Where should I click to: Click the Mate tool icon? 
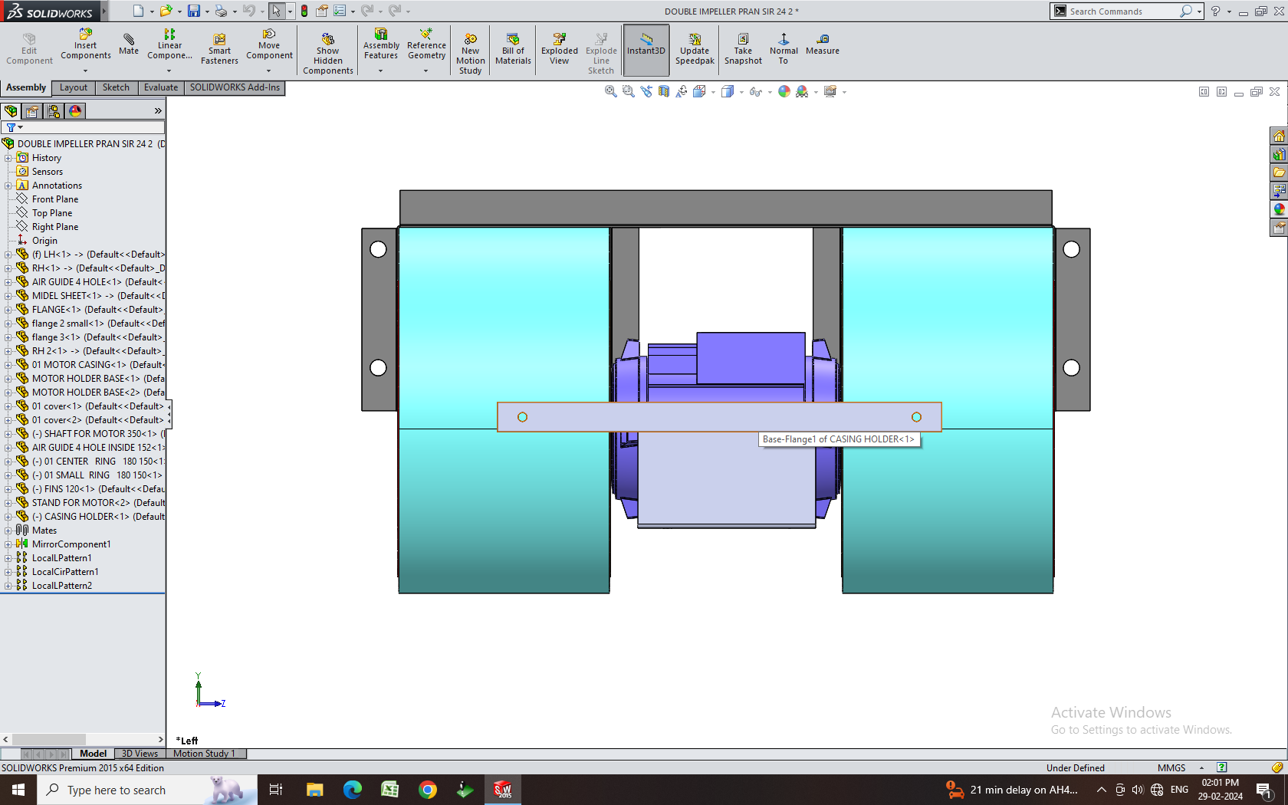129,44
